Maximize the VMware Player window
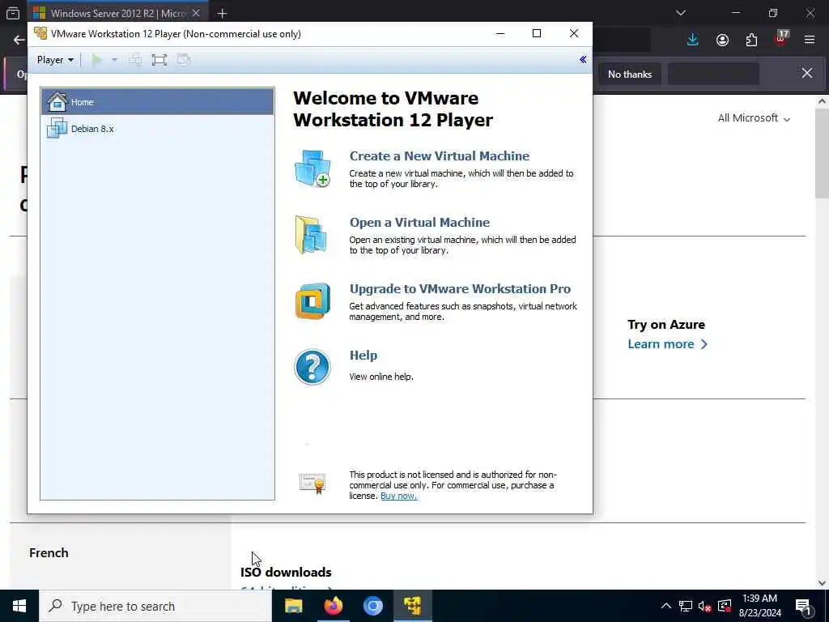 pyautogui.click(x=537, y=33)
